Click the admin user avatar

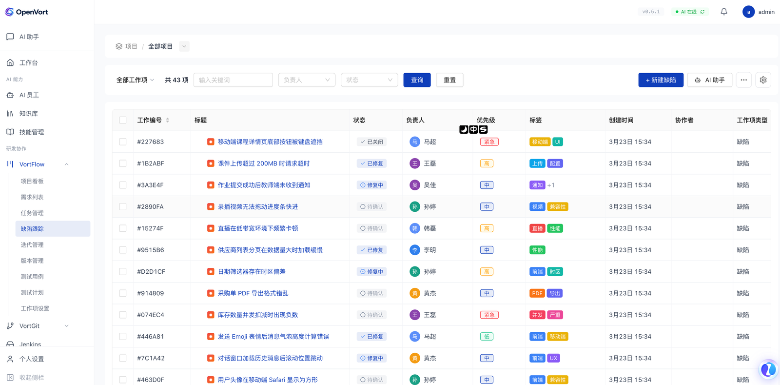click(x=748, y=12)
